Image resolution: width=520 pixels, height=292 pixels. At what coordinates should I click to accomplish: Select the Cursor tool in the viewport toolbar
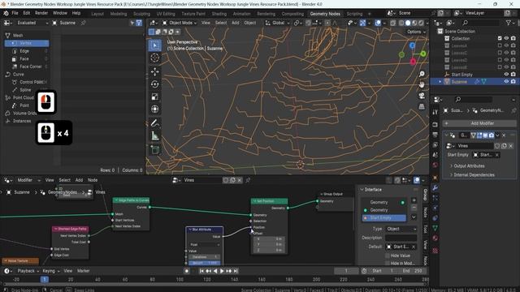point(154,58)
